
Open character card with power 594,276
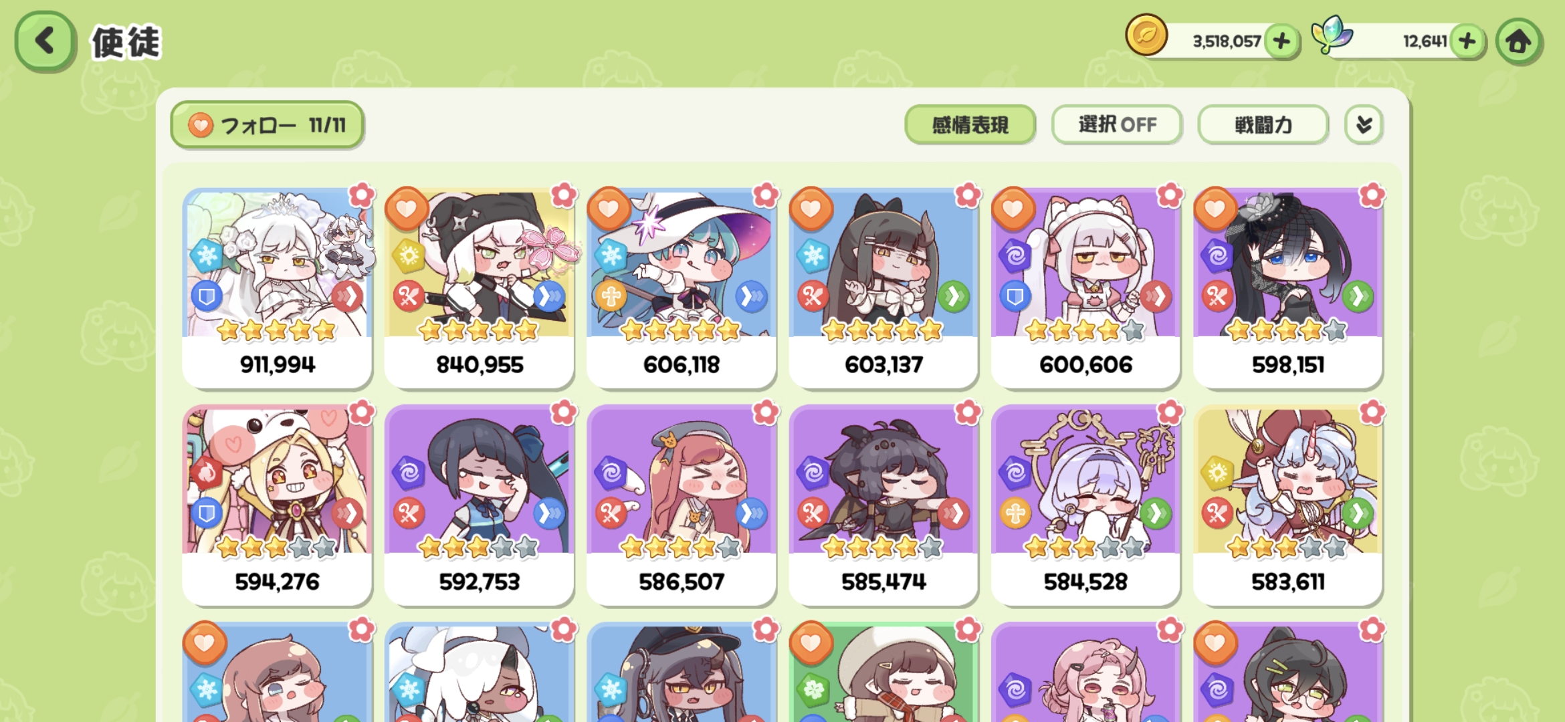(x=277, y=505)
